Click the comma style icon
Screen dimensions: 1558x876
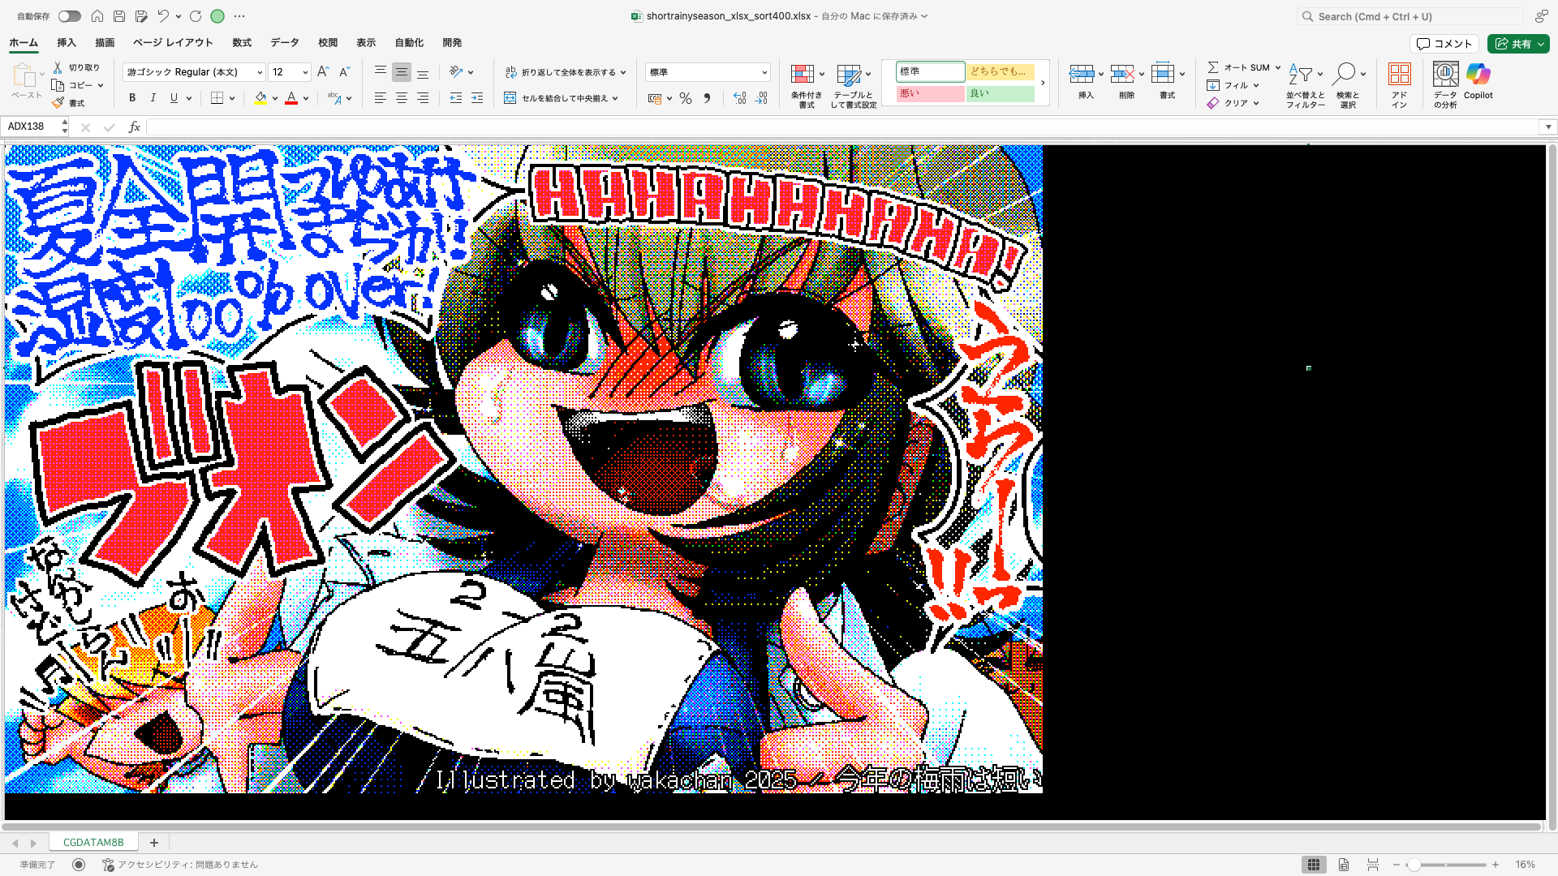coord(707,98)
